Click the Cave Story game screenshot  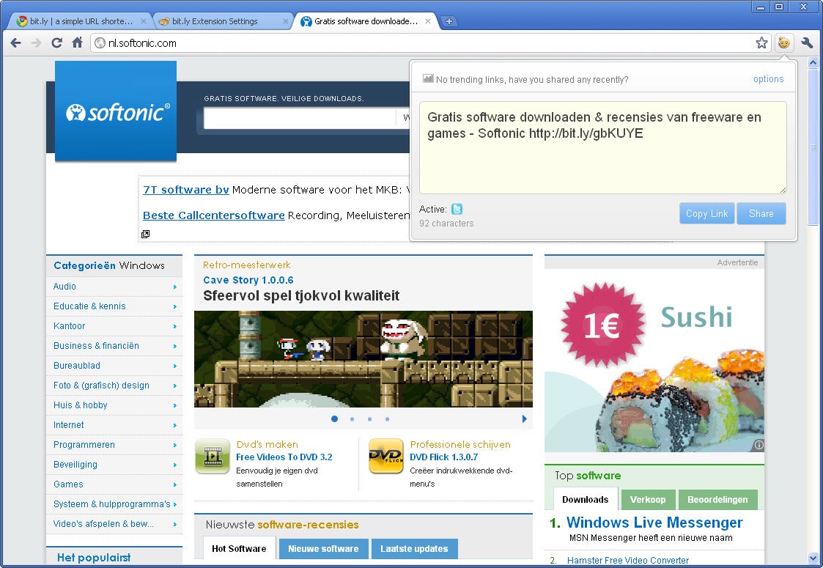(x=363, y=359)
